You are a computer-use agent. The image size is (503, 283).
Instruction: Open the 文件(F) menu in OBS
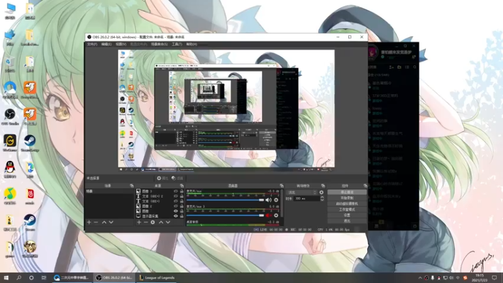coord(92,44)
